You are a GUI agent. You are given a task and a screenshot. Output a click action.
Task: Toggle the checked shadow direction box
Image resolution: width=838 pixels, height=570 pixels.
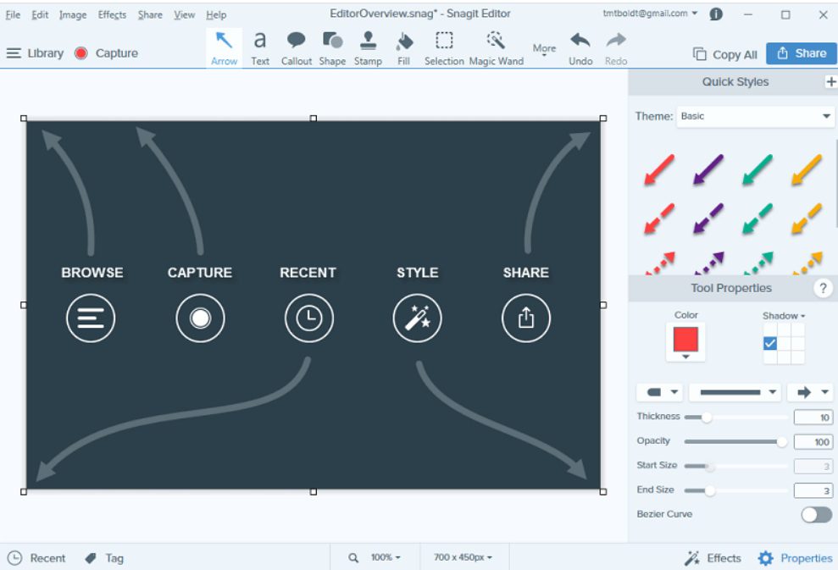pos(770,343)
